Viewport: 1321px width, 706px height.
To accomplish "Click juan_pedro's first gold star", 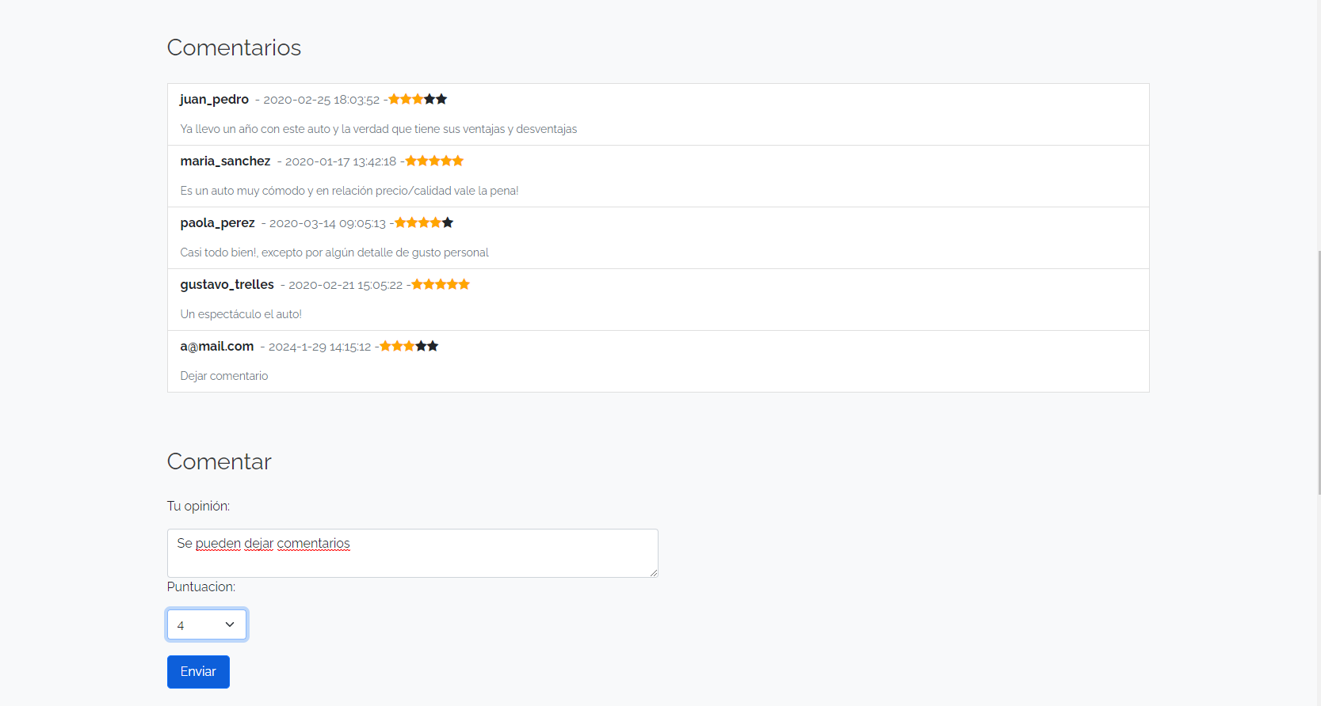I will (394, 99).
